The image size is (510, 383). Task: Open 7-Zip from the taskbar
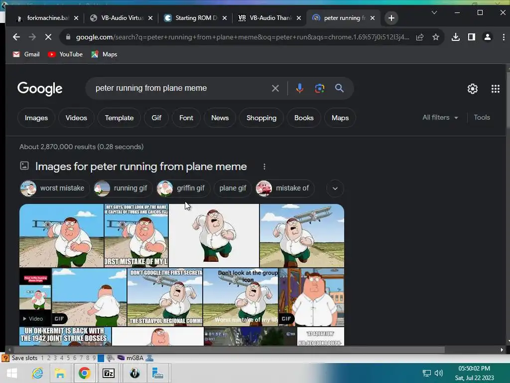pos(108,373)
